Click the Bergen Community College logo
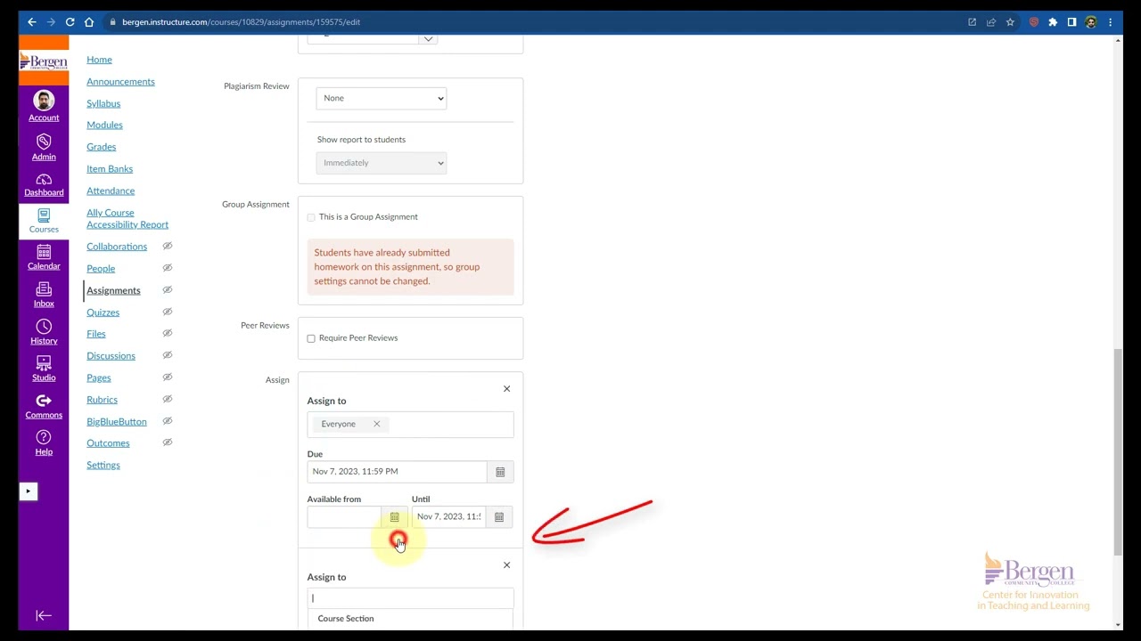The height and width of the screenshot is (641, 1141). [x=44, y=61]
